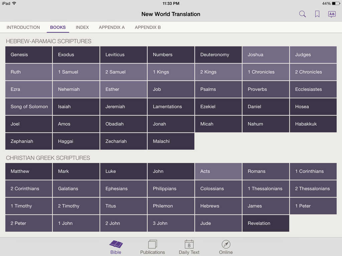Open the book of Acts
342x256 pixels.
(218, 171)
